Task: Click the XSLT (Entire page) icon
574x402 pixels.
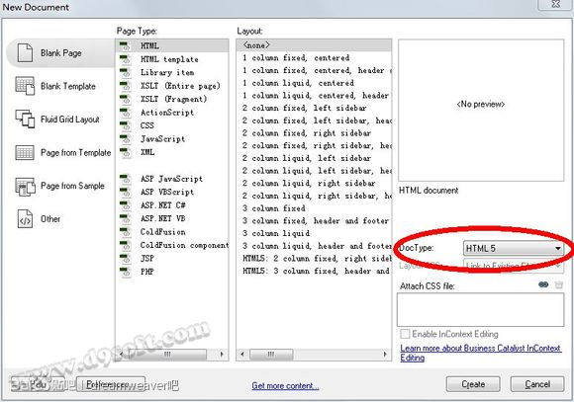Action: (x=126, y=86)
